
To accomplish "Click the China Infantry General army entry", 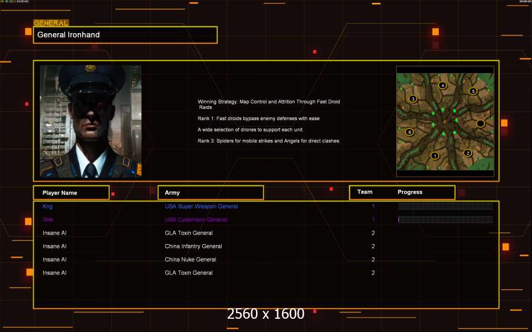I will [193, 246].
